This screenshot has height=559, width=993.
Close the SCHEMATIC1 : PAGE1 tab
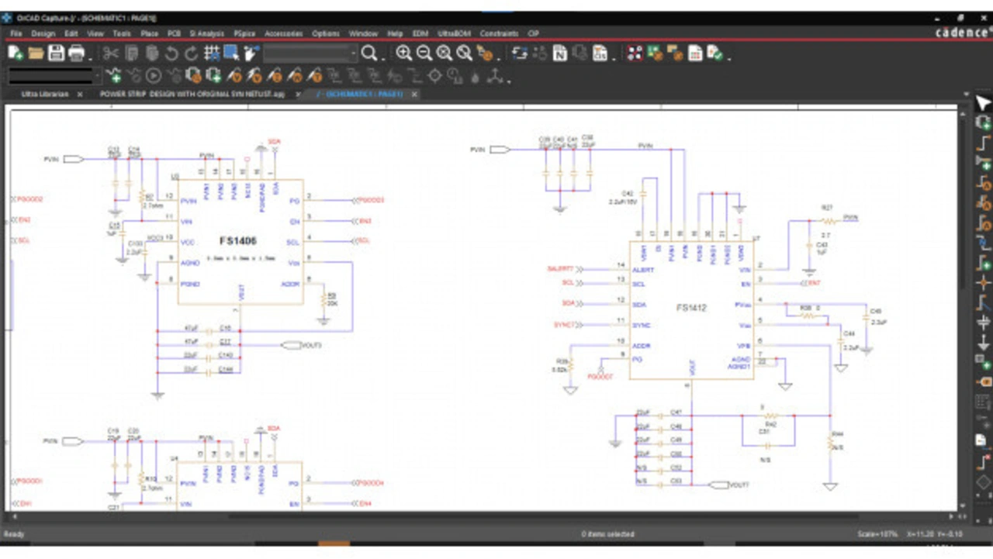414,94
